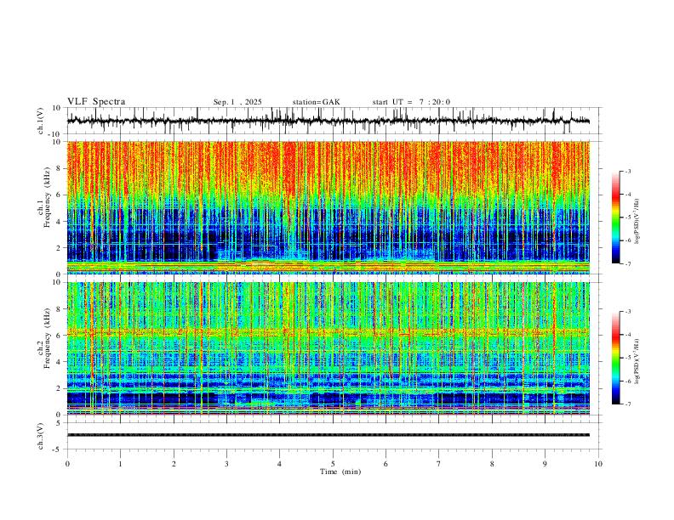Click the "VLF Spectra" plot title

point(96,102)
